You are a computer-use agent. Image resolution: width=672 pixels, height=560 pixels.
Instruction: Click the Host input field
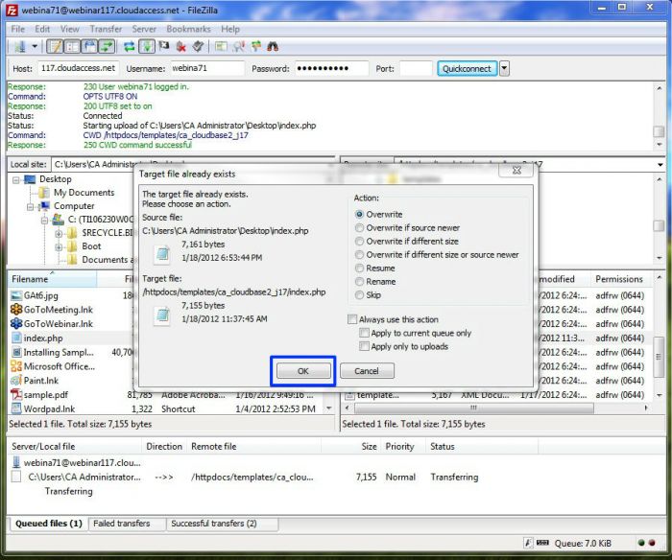[x=79, y=68]
